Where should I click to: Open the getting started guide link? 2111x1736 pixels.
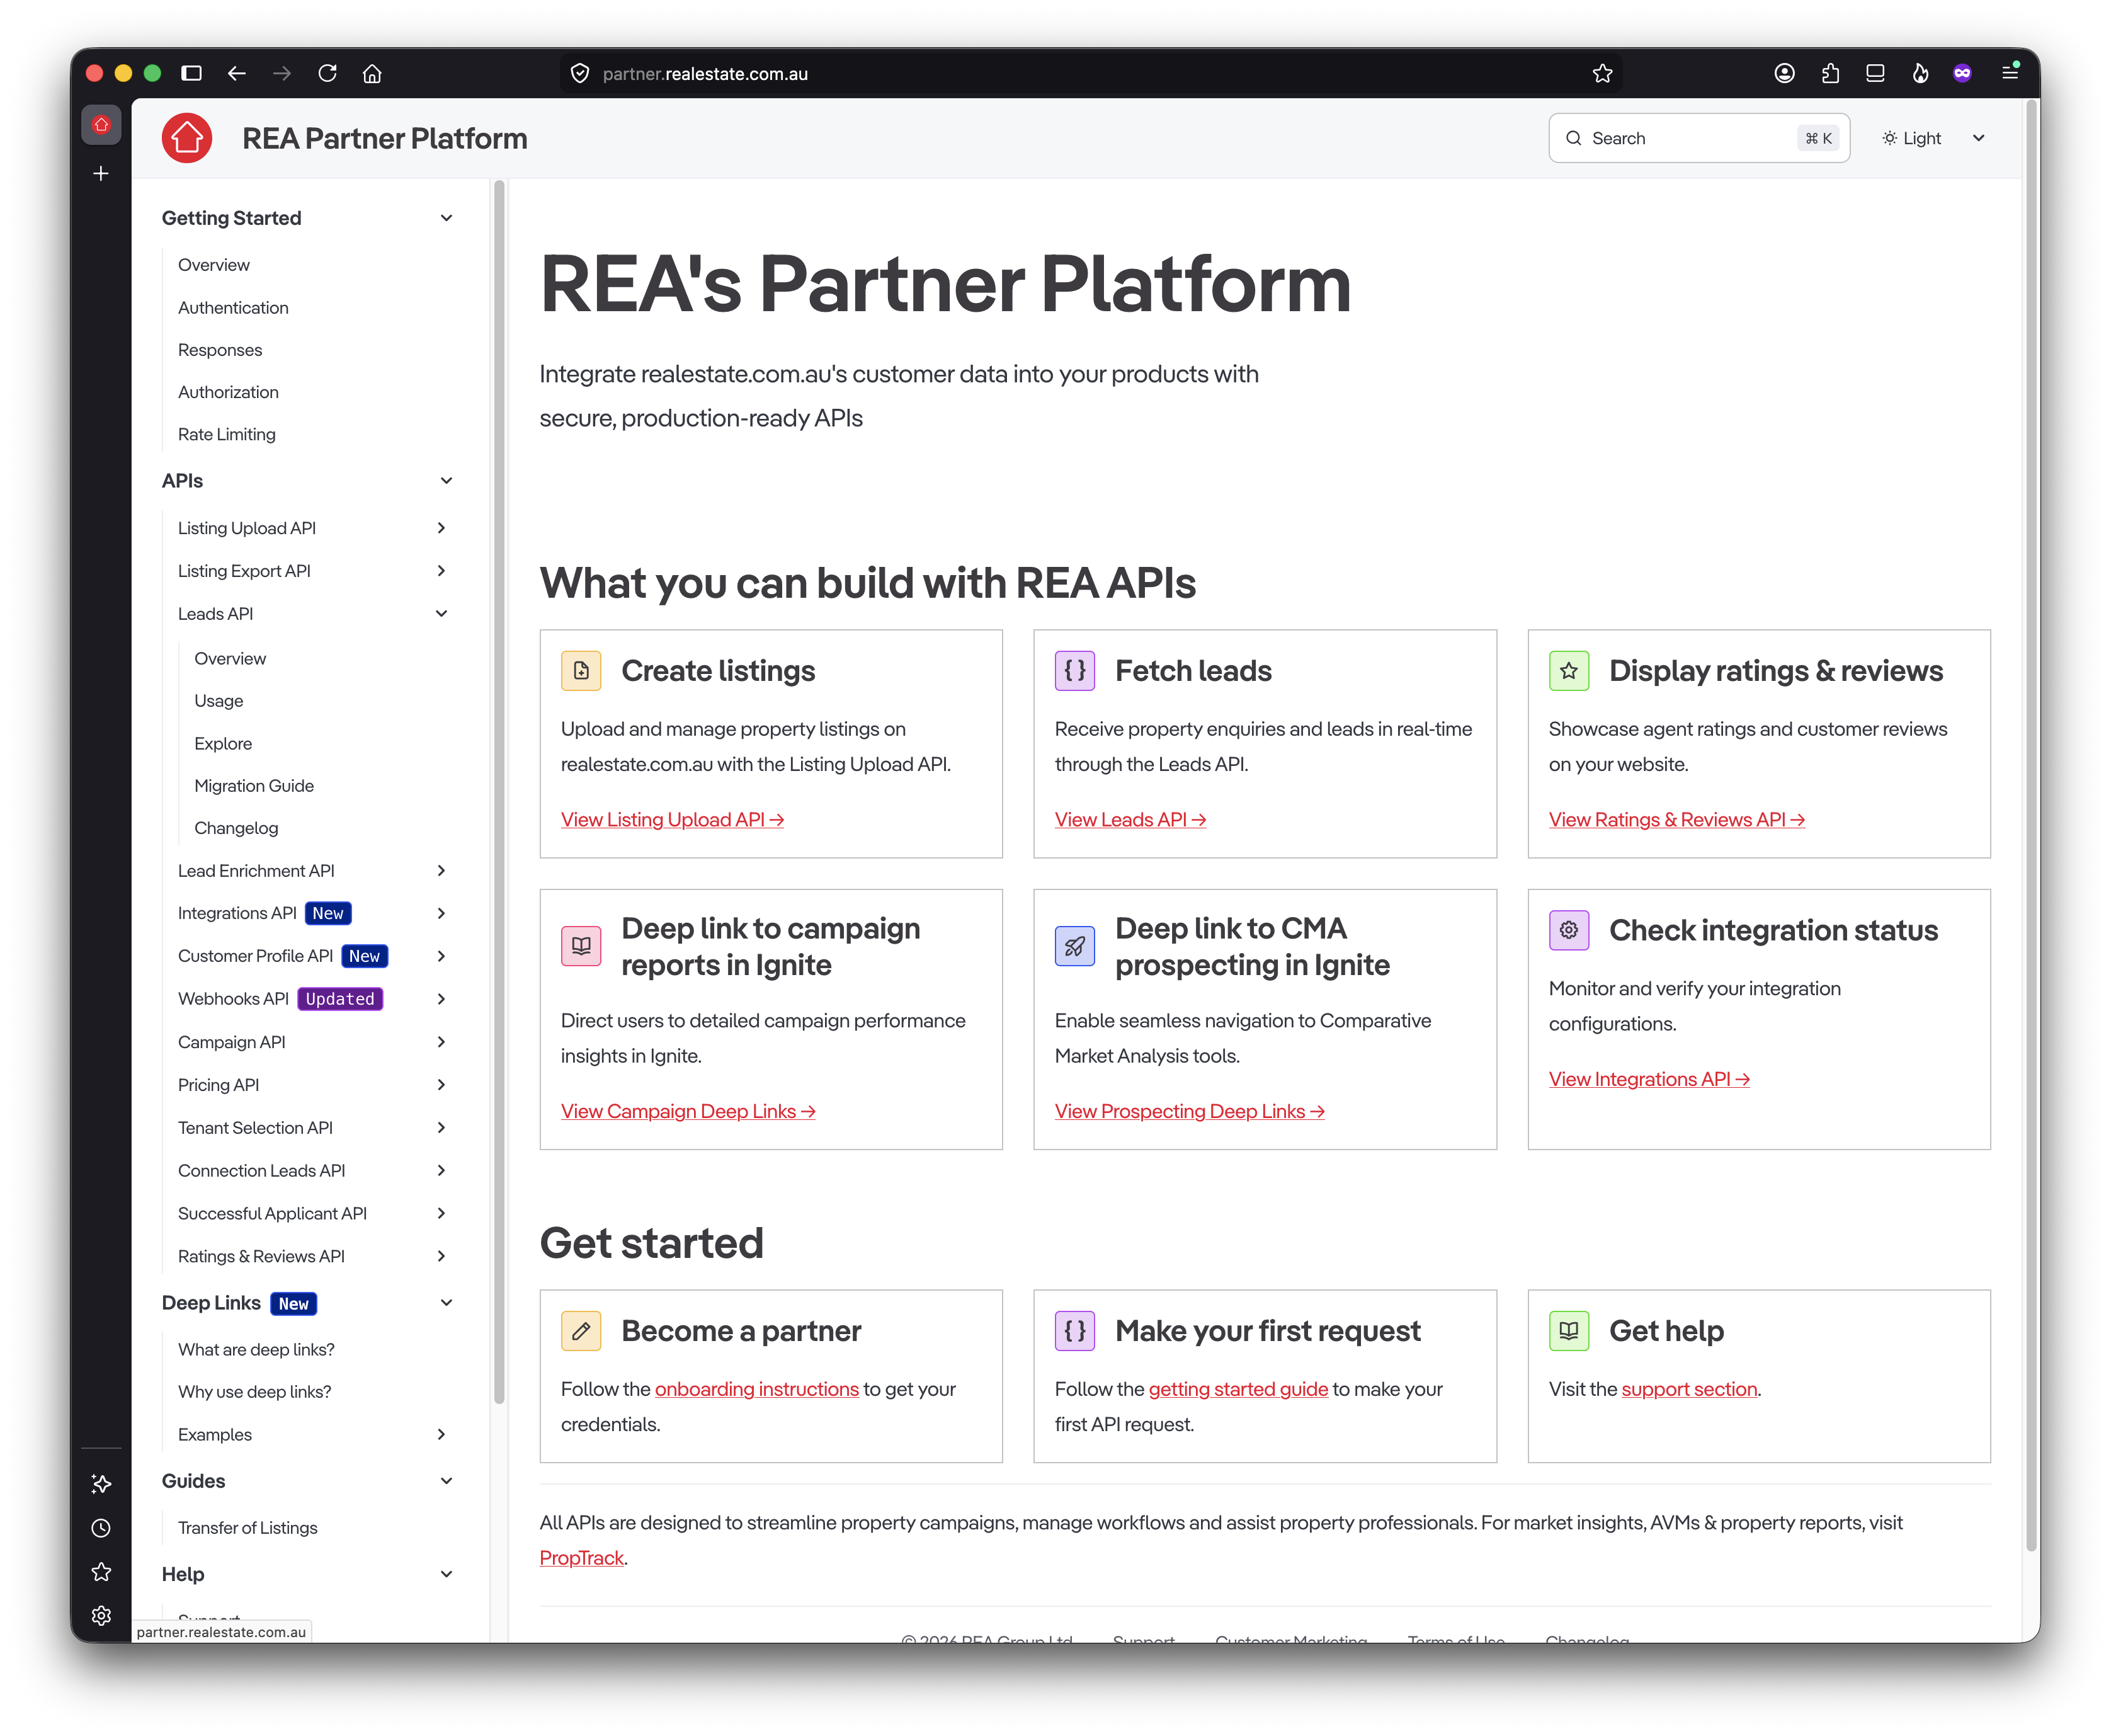tap(1238, 1390)
